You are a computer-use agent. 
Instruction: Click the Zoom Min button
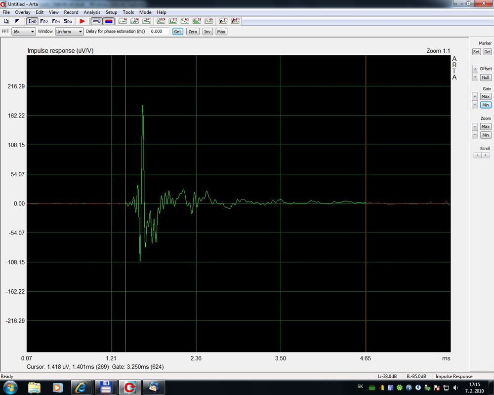pos(486,135)
